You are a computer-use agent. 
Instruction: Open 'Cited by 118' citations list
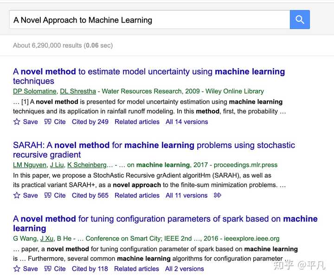[90, 269]
